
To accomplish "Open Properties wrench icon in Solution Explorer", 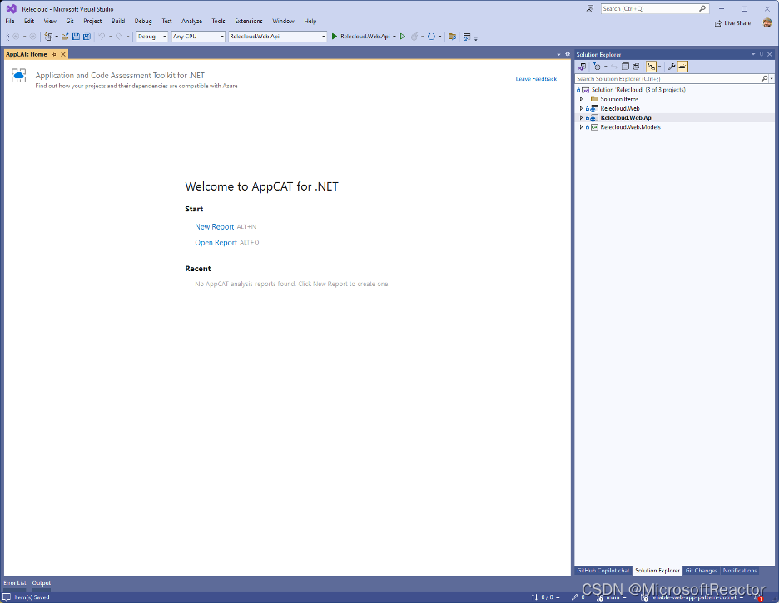I will (x=672, y=67).
